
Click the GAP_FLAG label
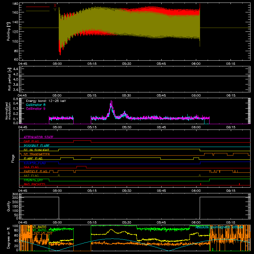pyautogui.click(x=31, y=141)
